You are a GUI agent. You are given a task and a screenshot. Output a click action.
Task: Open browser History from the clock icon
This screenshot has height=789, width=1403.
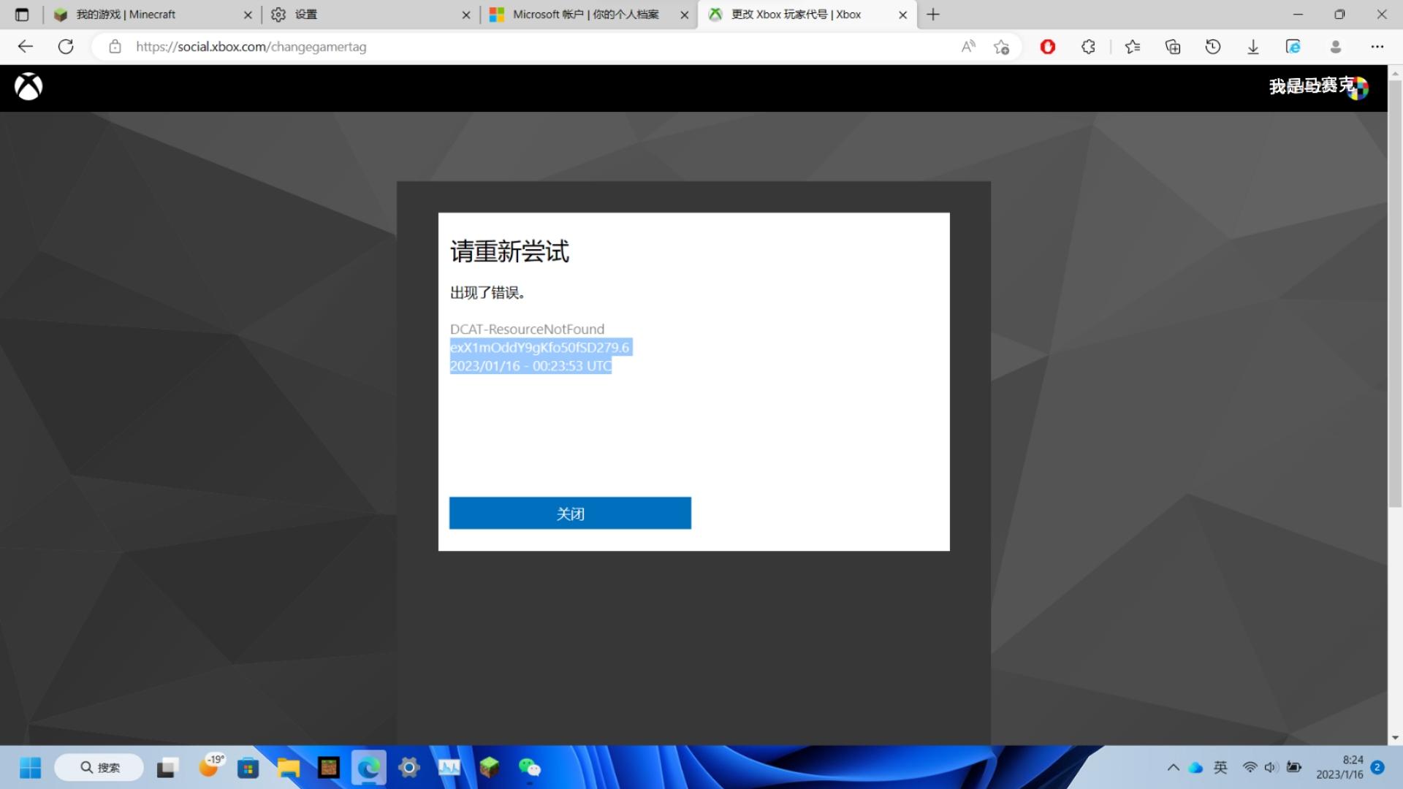1213,47
